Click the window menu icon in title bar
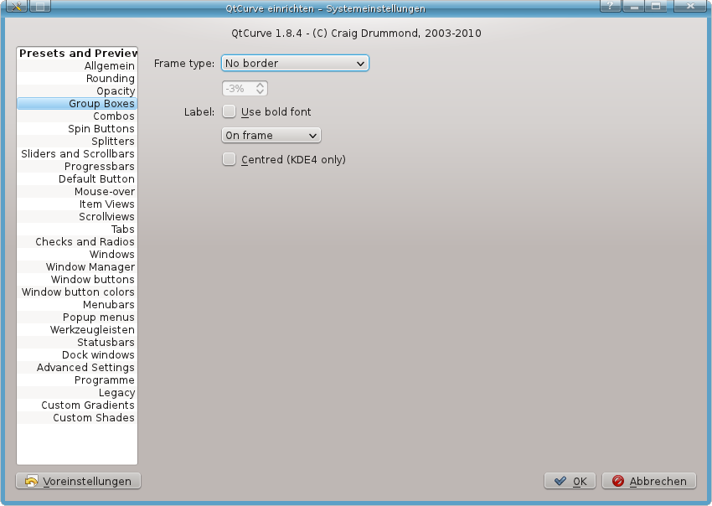The height and width of the screenshot is (506, 712). pos(17,6)
